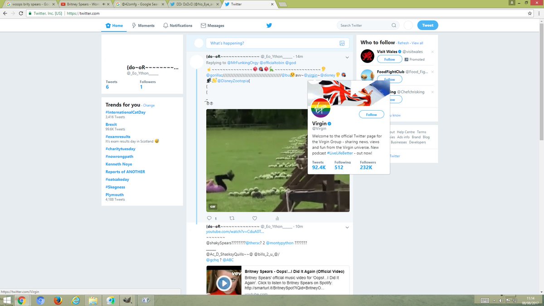Viewport: 544px width, 306px height.
Task: Open the #InternationalCatDay trend
Action: pos(126,112)
